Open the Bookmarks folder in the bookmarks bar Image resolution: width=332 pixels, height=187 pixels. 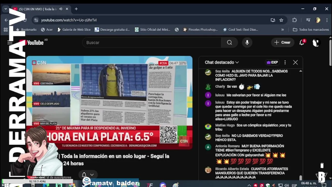pyautogui.click(x=26, y=30)
